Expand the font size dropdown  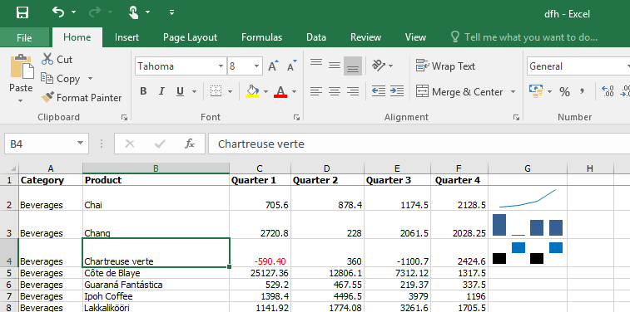pos(256,66)
